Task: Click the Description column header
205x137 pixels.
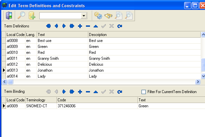Action: click(x=144, y=35)
